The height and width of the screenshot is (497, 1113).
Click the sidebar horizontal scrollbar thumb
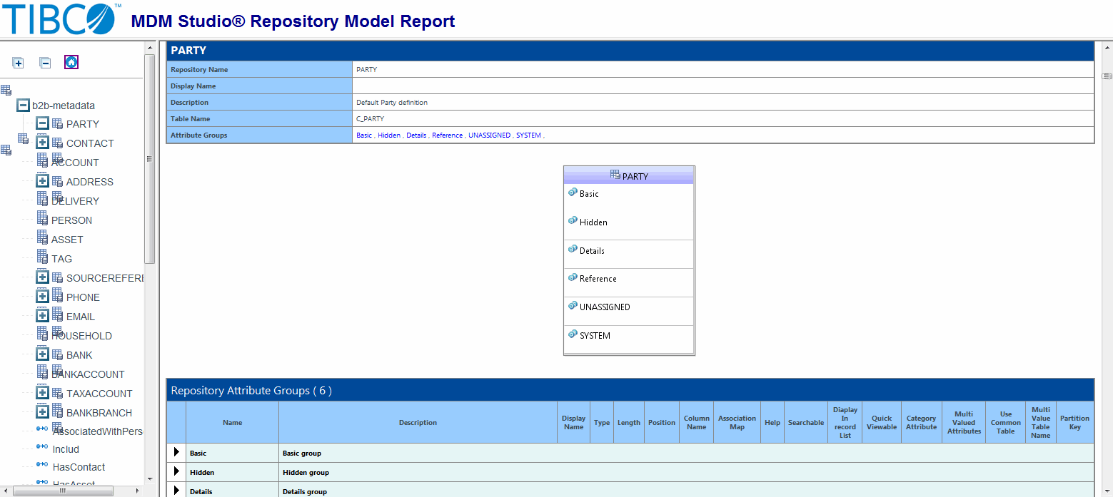(62, 491)
